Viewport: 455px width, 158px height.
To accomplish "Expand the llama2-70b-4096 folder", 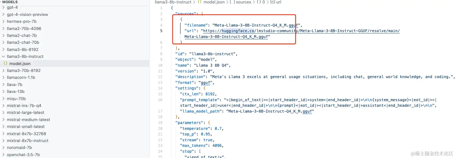I will coord(3,28).
